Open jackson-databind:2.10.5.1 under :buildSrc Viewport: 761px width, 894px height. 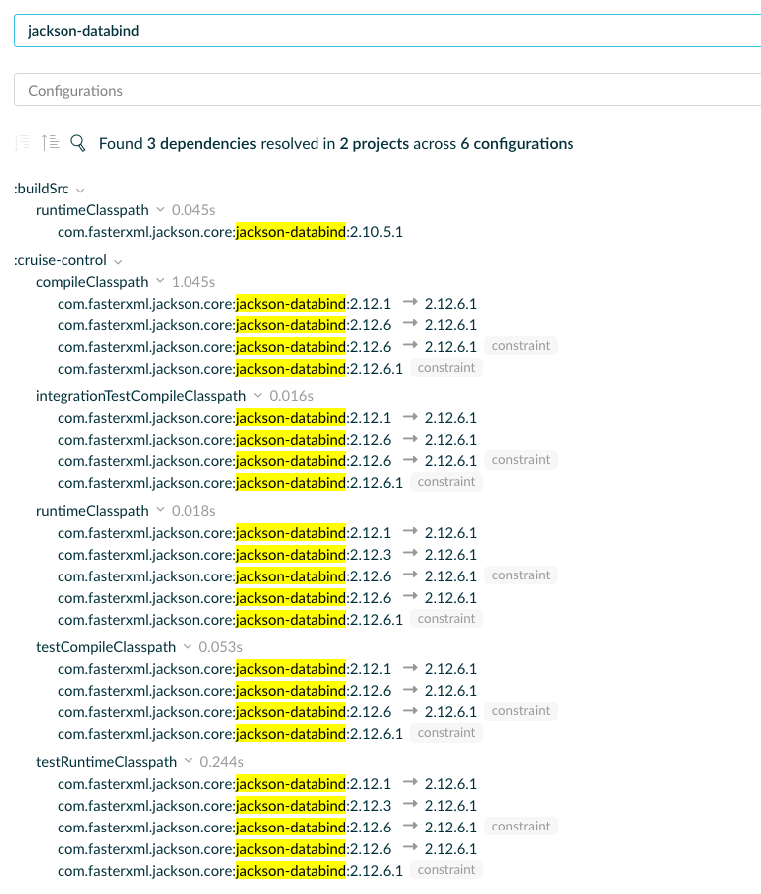(x=230, y=232)
